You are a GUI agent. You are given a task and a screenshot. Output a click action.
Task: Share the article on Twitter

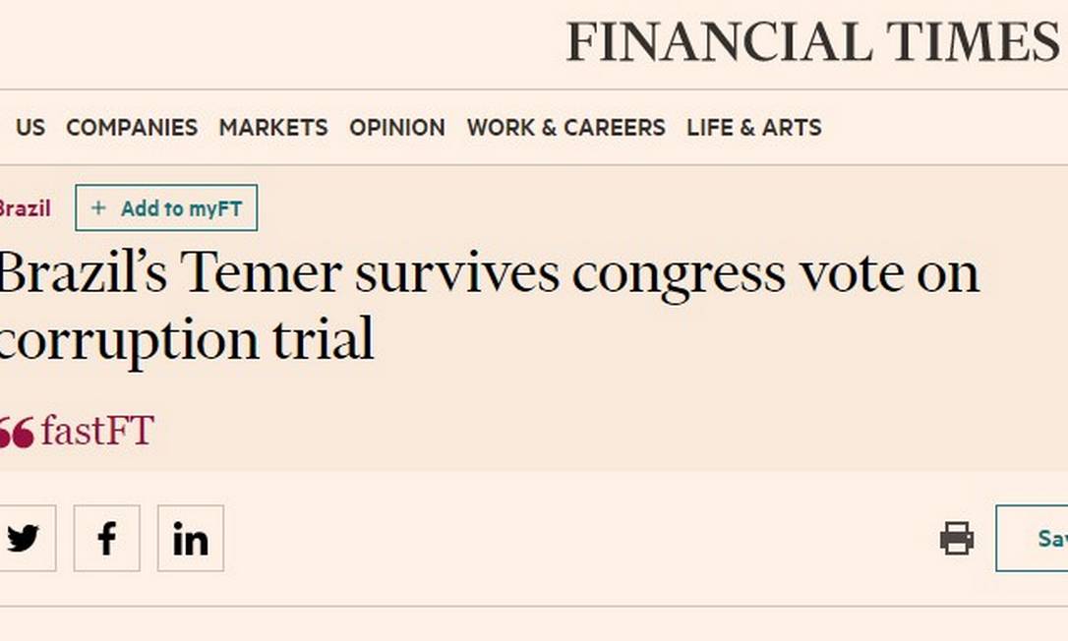[24, 538]
